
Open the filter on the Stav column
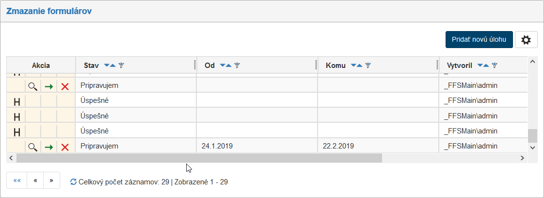click(121, 65)
